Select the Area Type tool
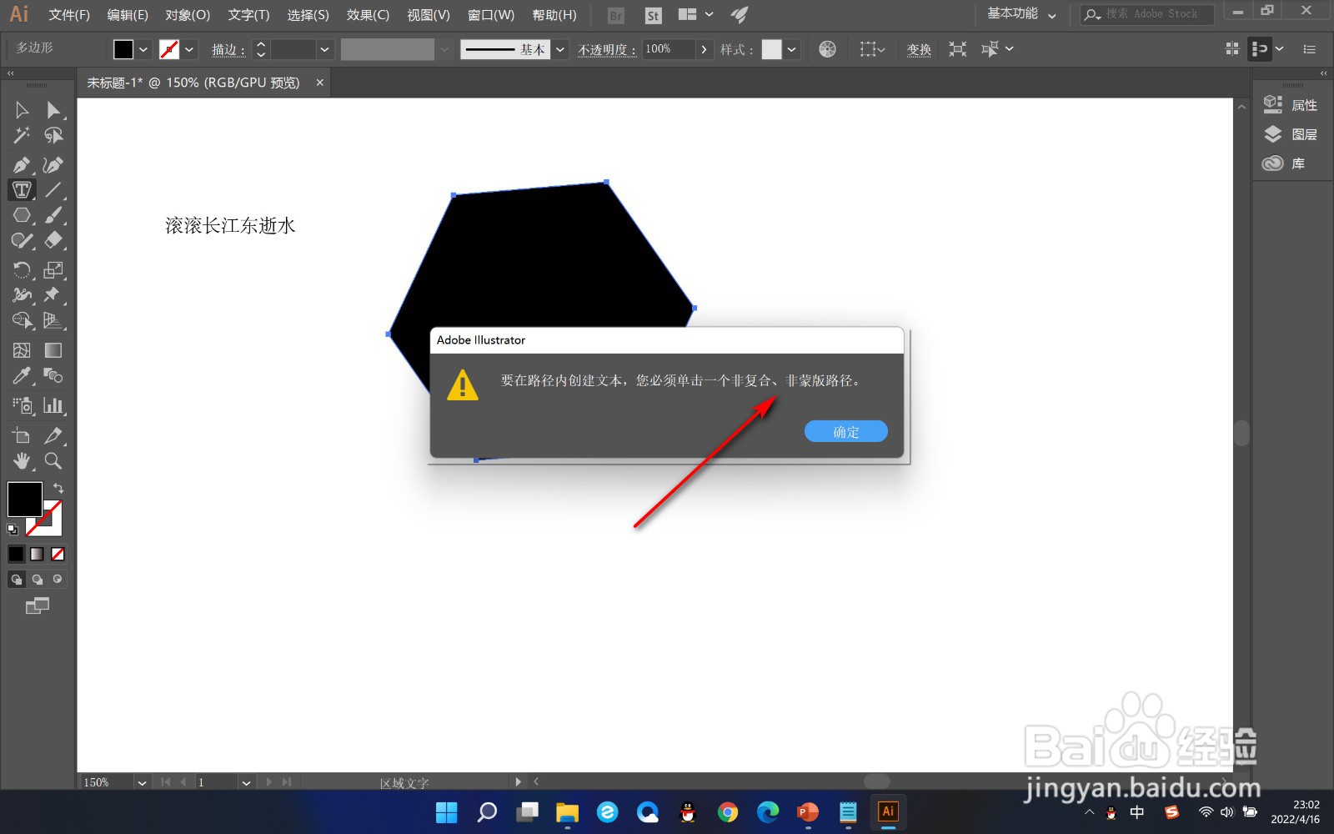This screenshot has height=834, width=1334. (x=22, y=190)
